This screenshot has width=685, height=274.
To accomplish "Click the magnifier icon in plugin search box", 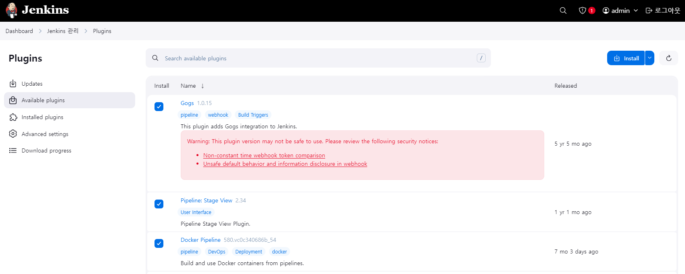I will point(155,58).
